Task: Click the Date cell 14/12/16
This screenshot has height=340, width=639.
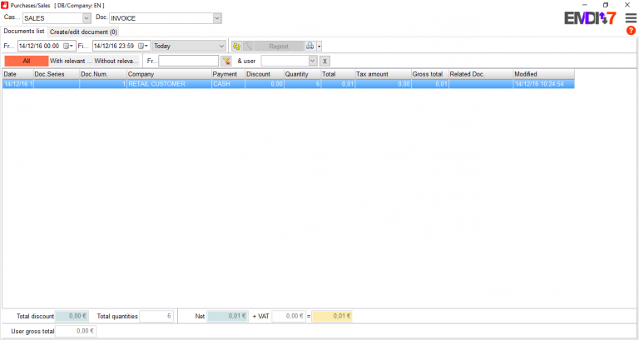Action: 18,84
